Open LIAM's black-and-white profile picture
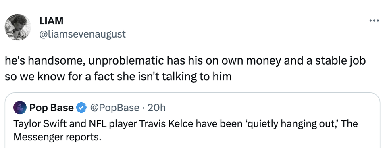The width and height of the screenshot is (387, 148). [x=18, y=27]
